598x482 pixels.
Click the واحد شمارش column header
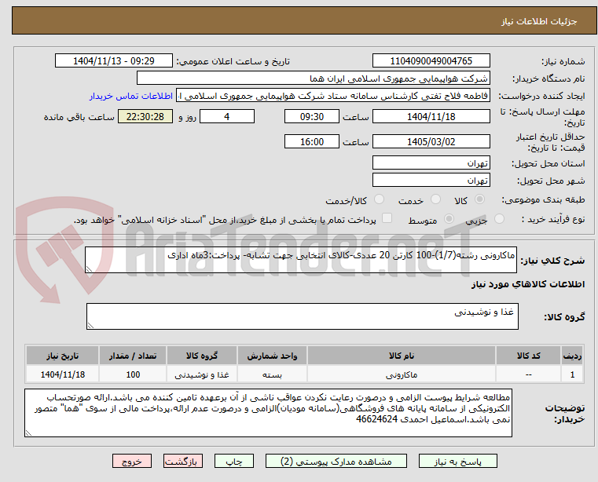pos(272,356)
